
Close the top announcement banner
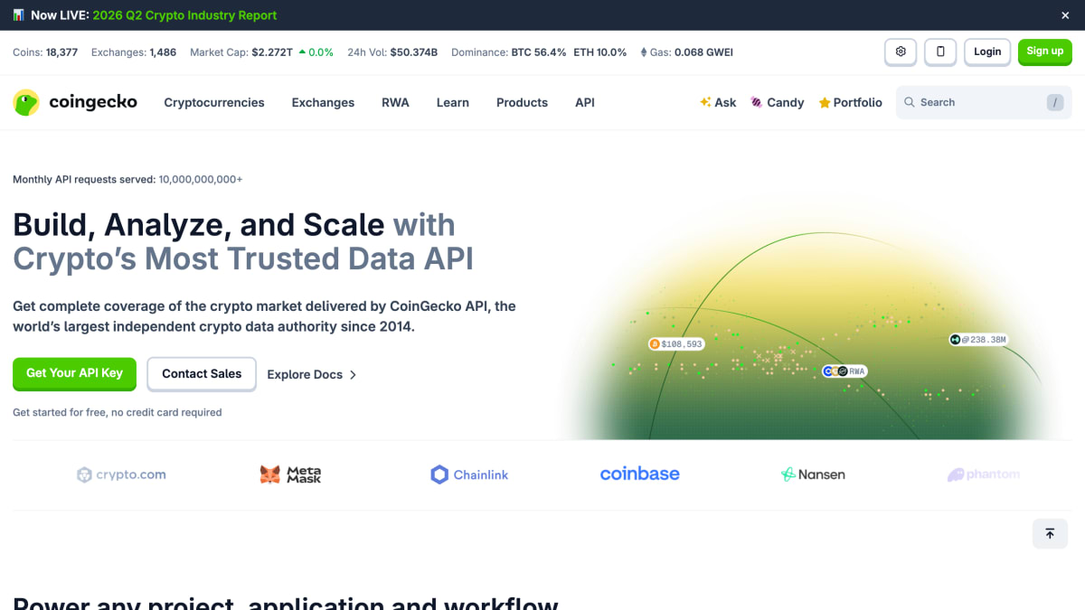tap(1065, 15)
